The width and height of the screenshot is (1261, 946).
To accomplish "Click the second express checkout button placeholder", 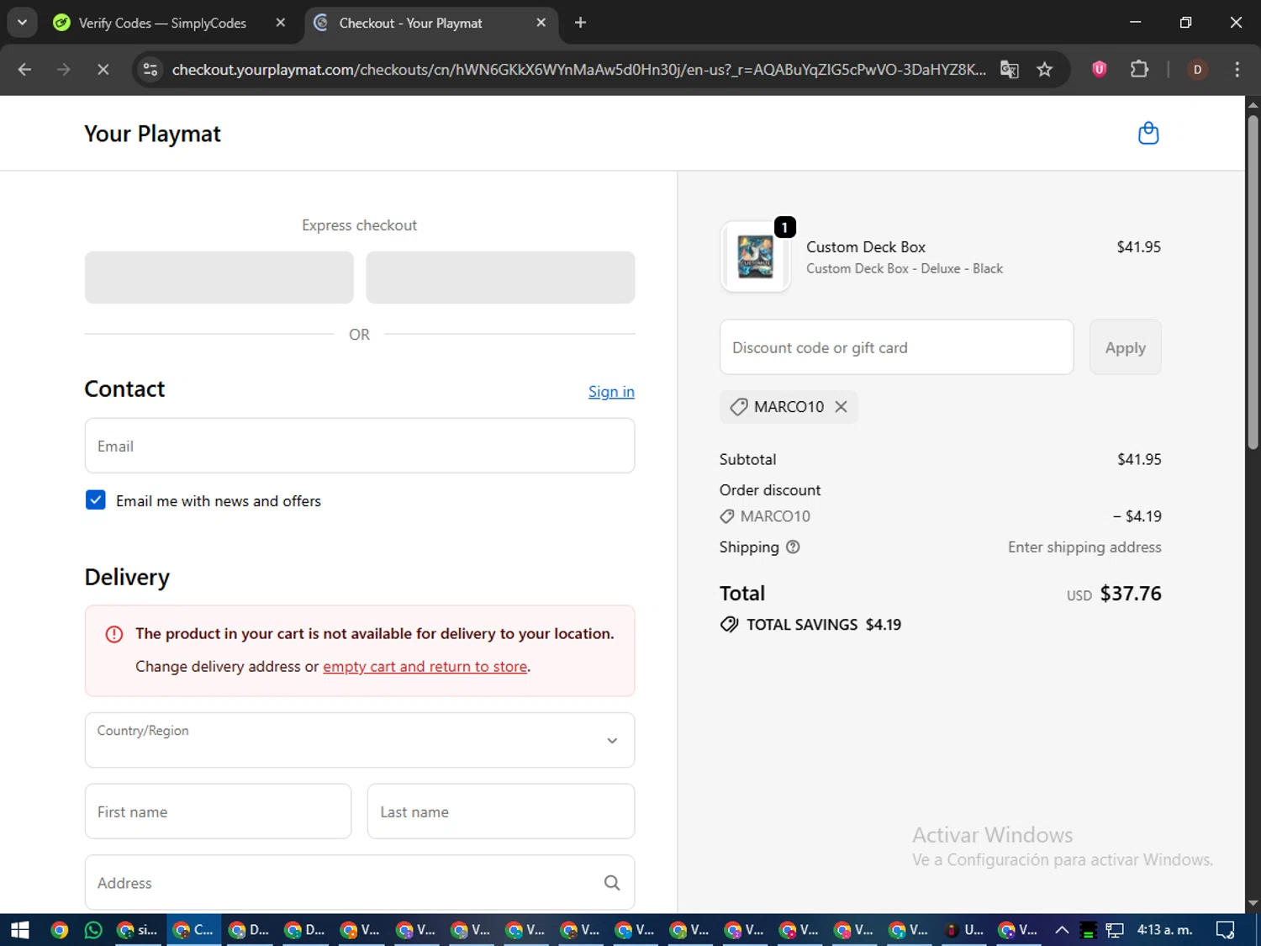I will pyautogui.click(x=500, y=277).
